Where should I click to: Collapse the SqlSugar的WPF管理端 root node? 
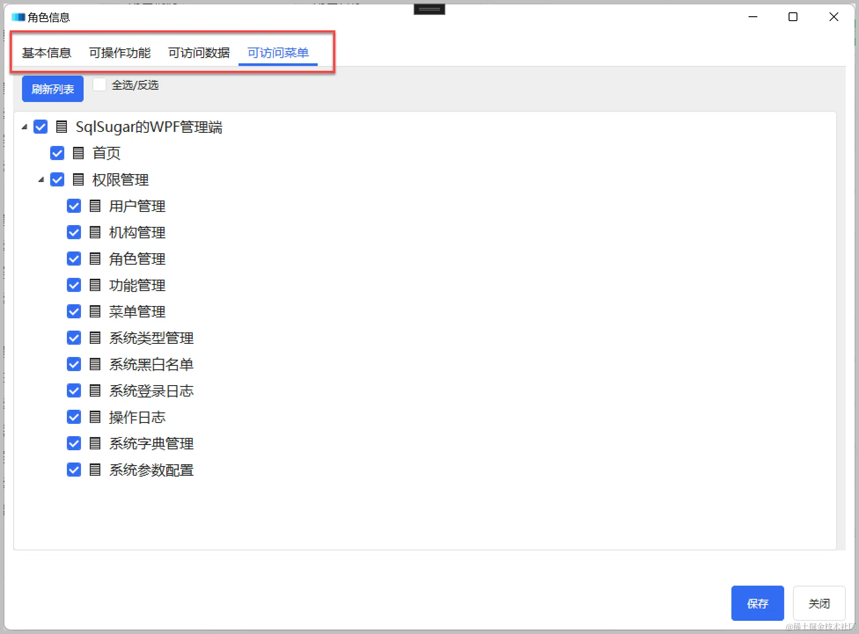click(x=25, y=127)
